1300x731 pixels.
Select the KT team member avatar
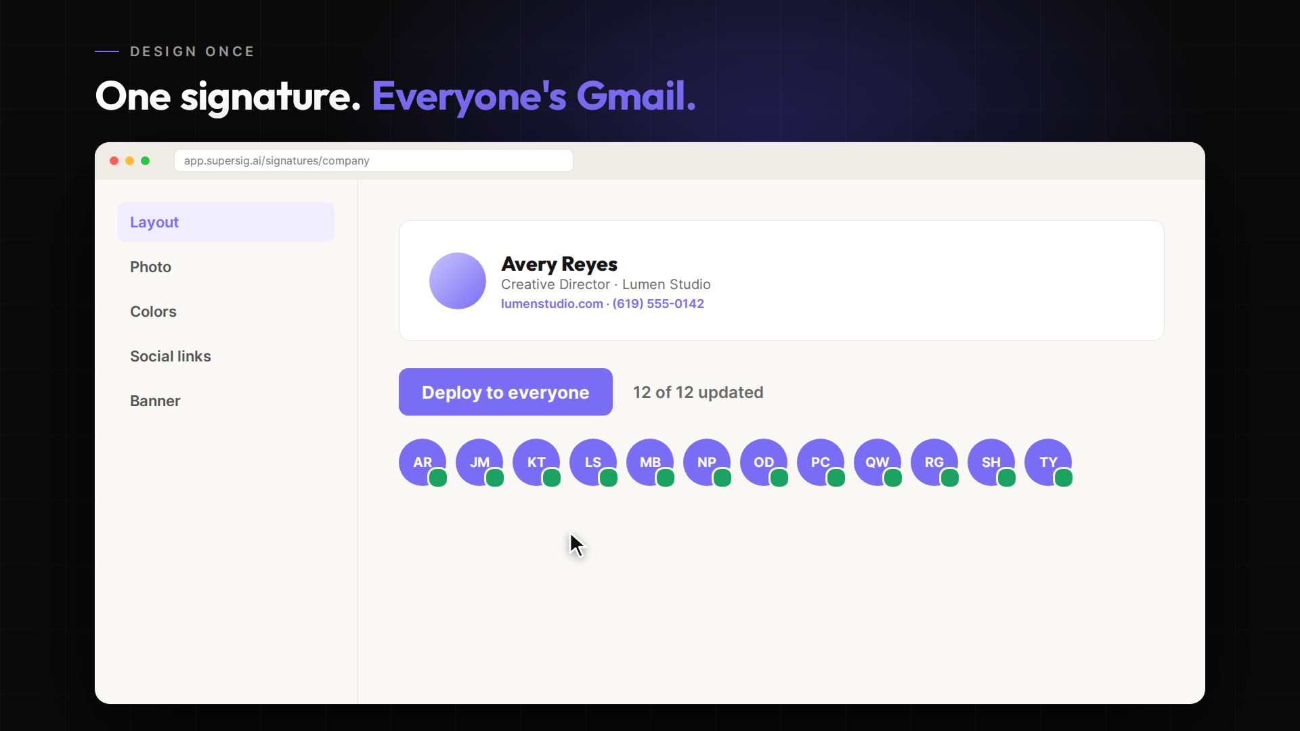click(536, 462)
